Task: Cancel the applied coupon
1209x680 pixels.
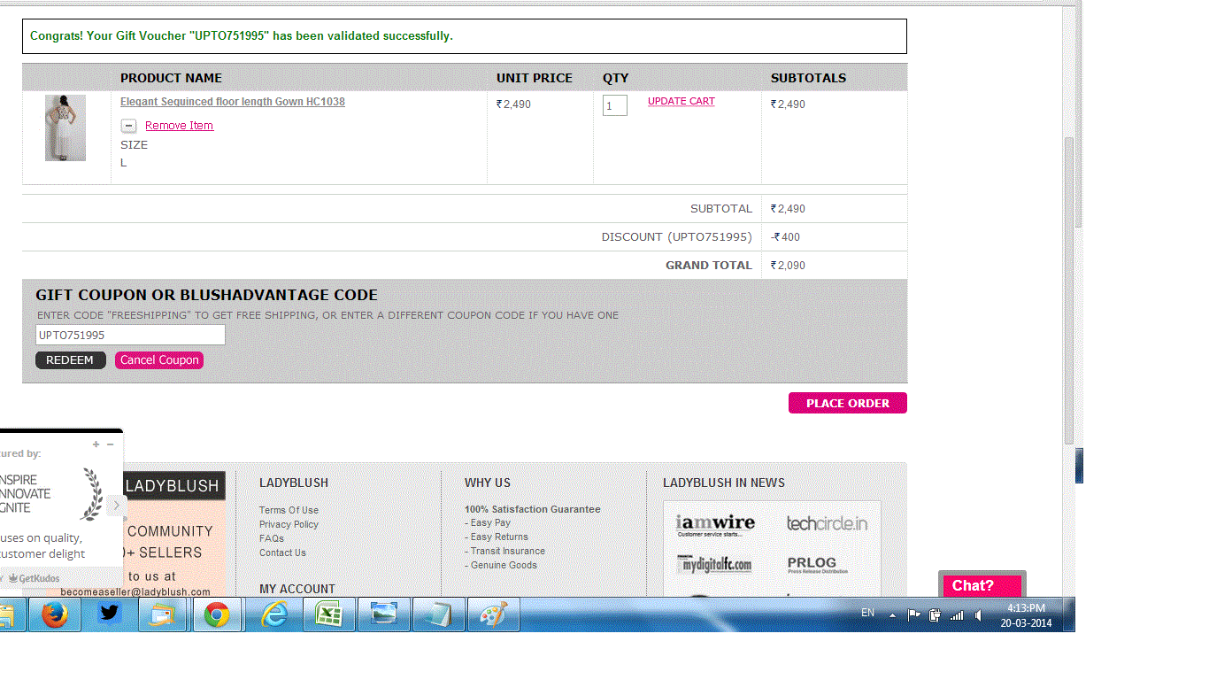Action: point(159,360)
